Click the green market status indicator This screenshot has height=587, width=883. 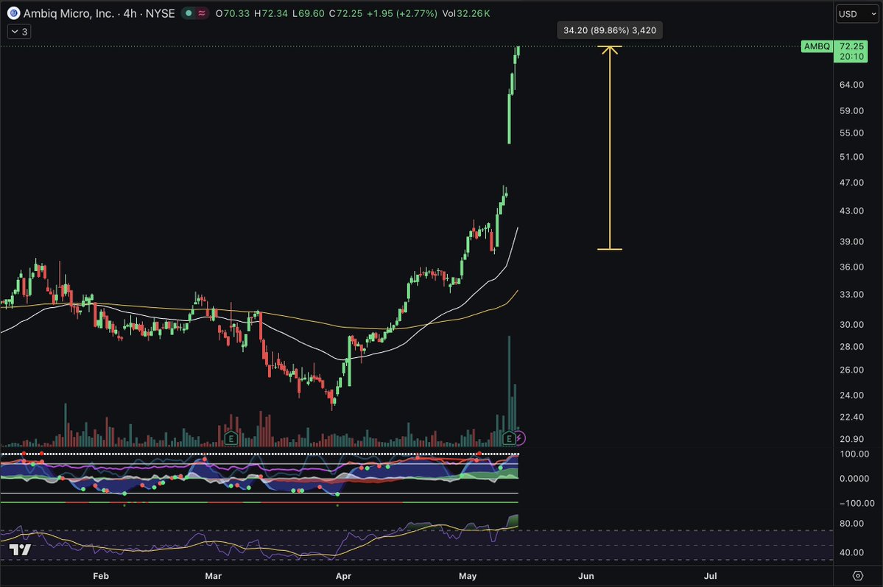(189, 13)
